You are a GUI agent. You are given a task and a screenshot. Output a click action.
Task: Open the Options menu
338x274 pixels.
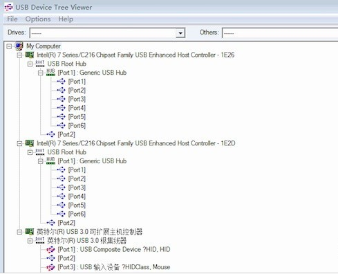(38, 19)
